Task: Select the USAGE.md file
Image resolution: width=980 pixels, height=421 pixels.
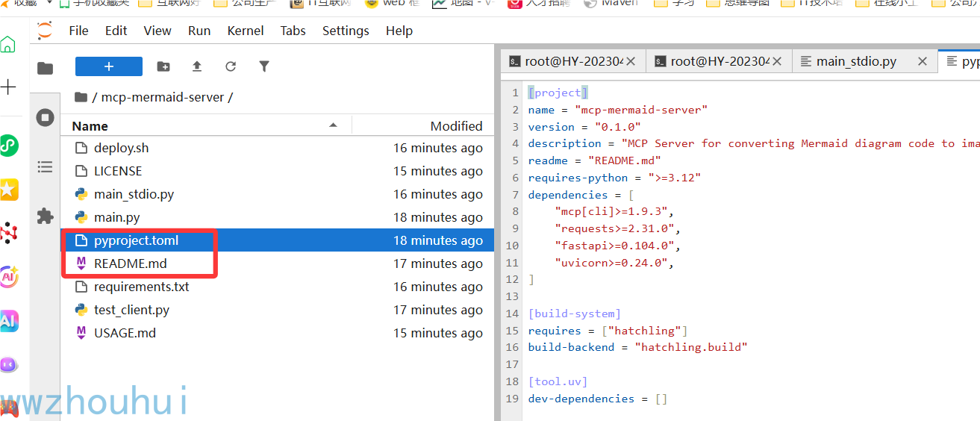Action: [x=277, y=333]
